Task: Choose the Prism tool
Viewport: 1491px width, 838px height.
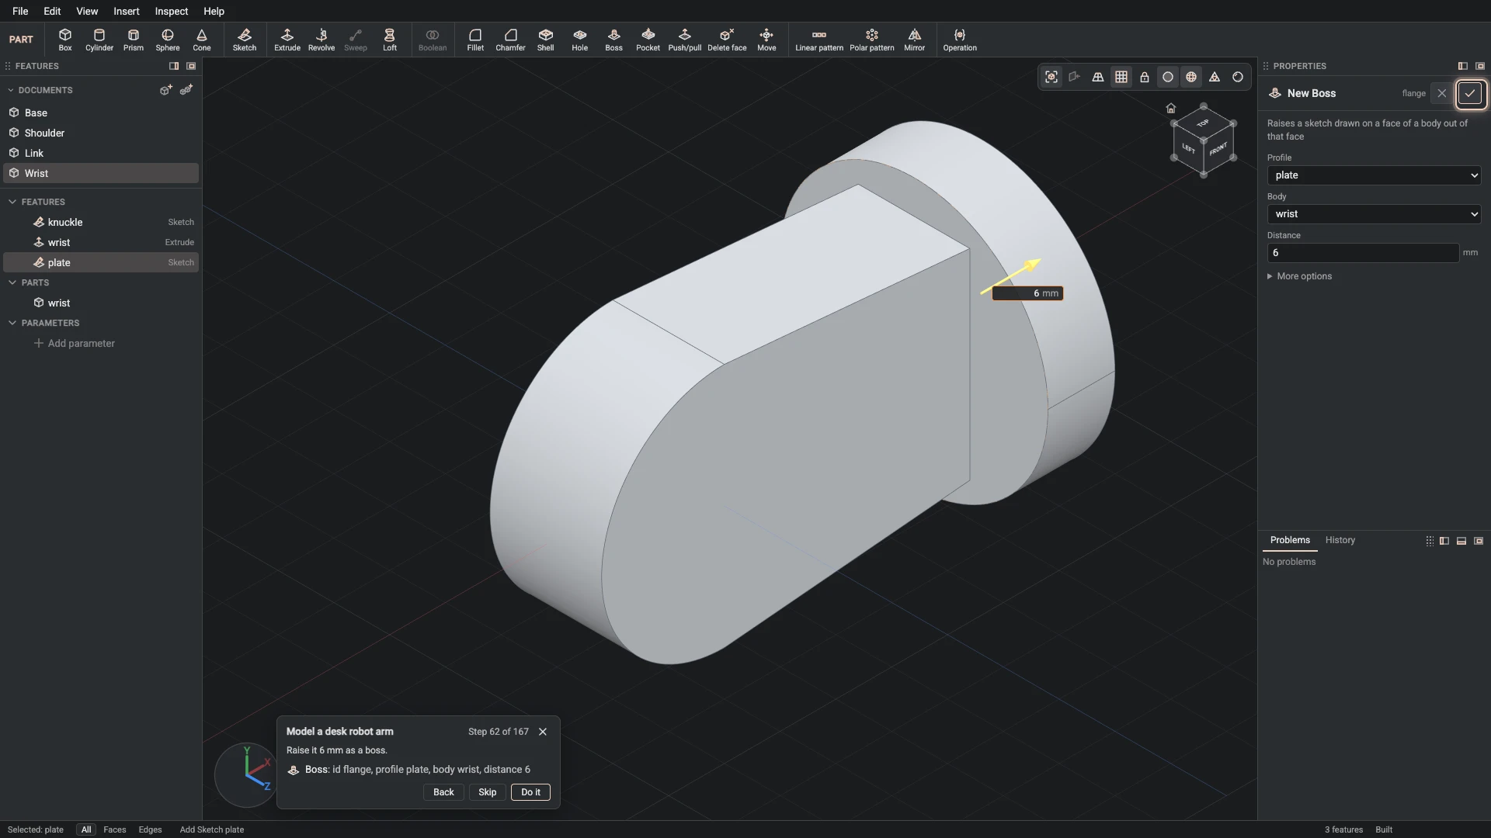Action: [134, 40]
